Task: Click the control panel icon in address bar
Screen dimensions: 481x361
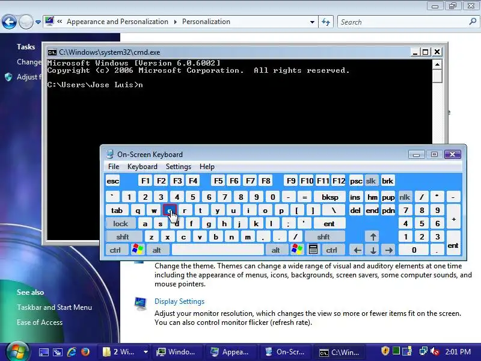Action: 49,22
